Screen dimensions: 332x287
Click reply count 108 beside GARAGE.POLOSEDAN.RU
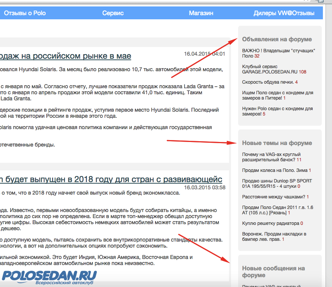point(303,72)
